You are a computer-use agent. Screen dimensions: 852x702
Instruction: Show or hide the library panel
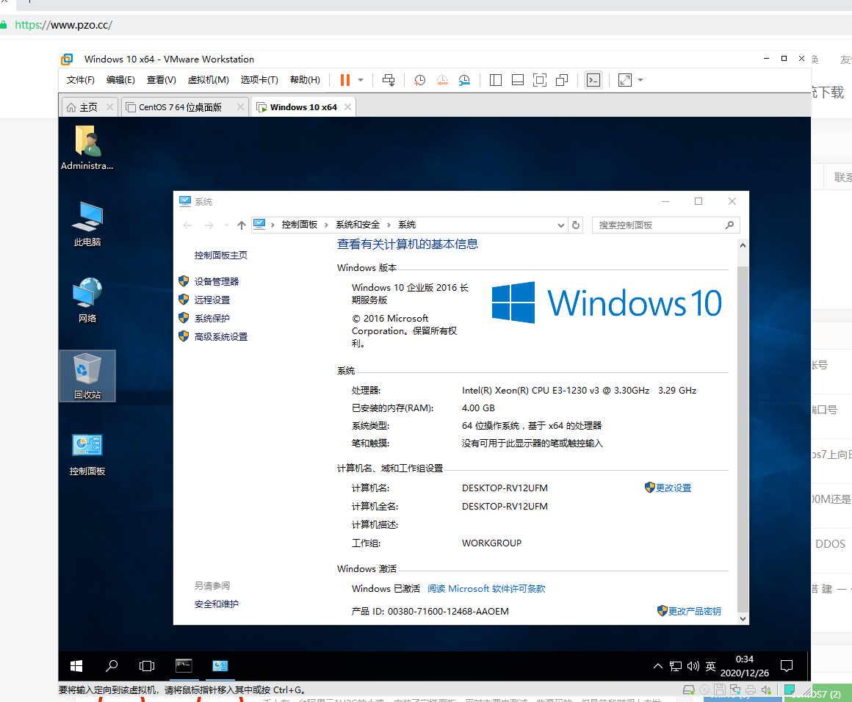pos(495,79)
